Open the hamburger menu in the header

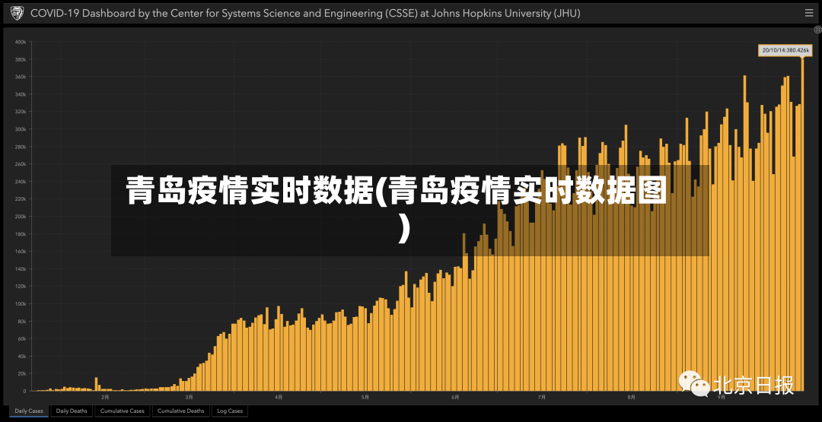(809, 13)
